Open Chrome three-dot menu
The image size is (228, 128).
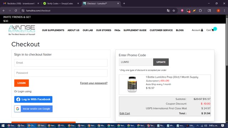(x=224, y=11)
